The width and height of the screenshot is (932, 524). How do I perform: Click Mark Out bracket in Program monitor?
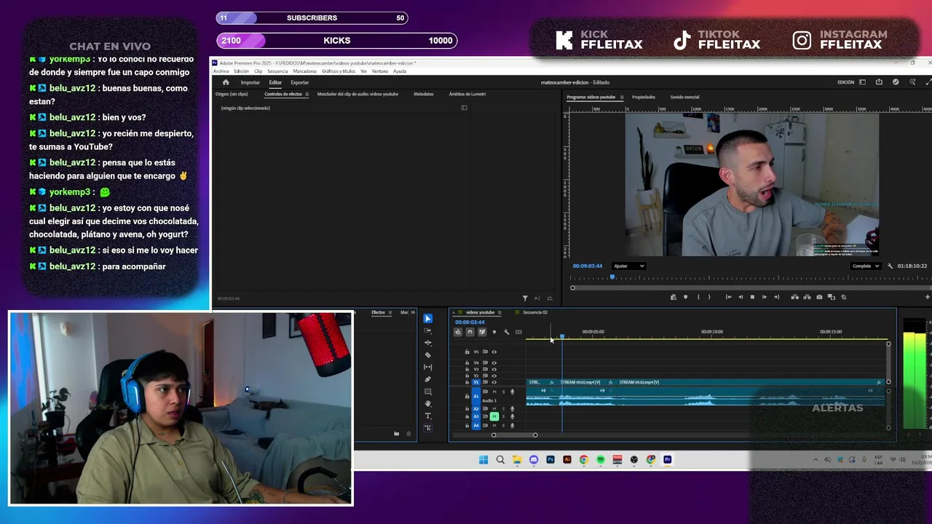point(709,297)
